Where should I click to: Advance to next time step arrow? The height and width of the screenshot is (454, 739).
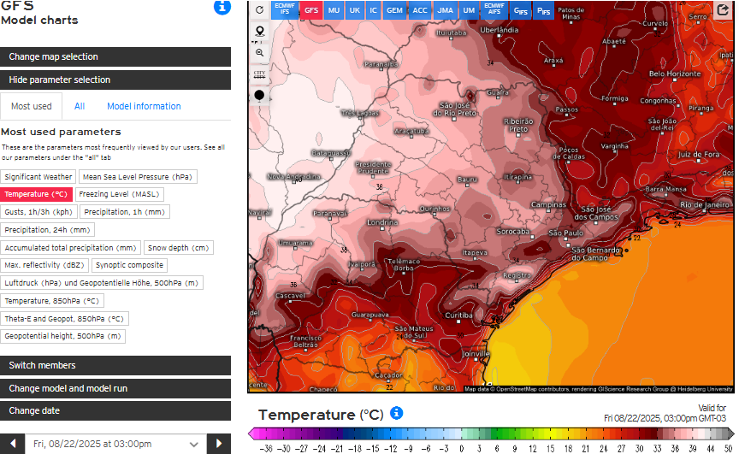click(219, 444)
